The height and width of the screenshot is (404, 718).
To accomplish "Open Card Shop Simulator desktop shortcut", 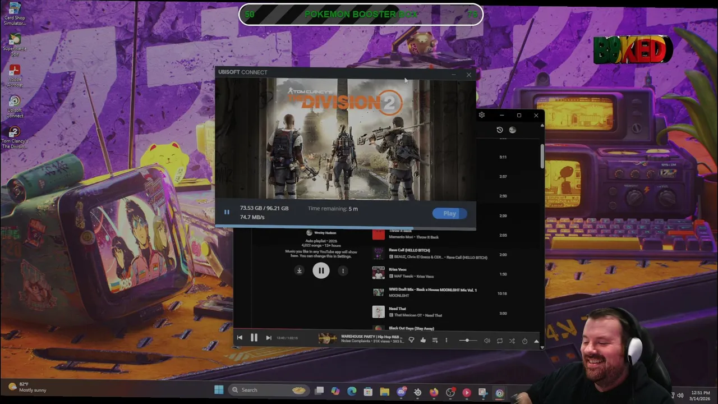I will pyautogui.click(x=15, y=13).
